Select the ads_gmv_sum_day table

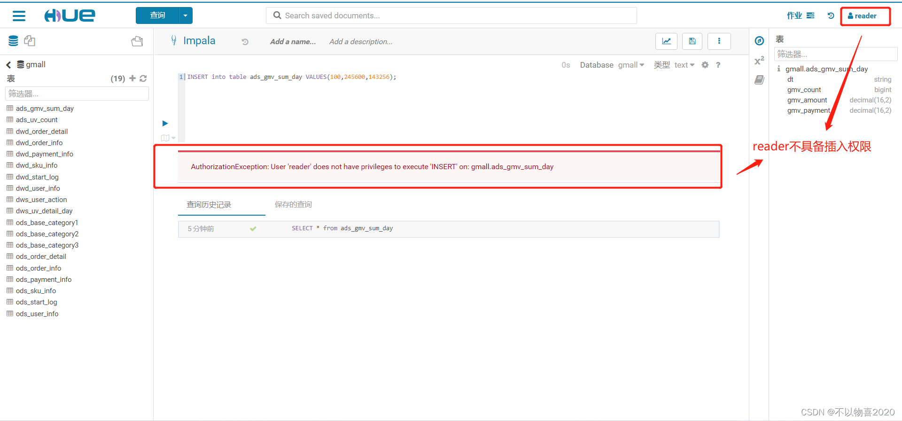click(x=45, y=109)
